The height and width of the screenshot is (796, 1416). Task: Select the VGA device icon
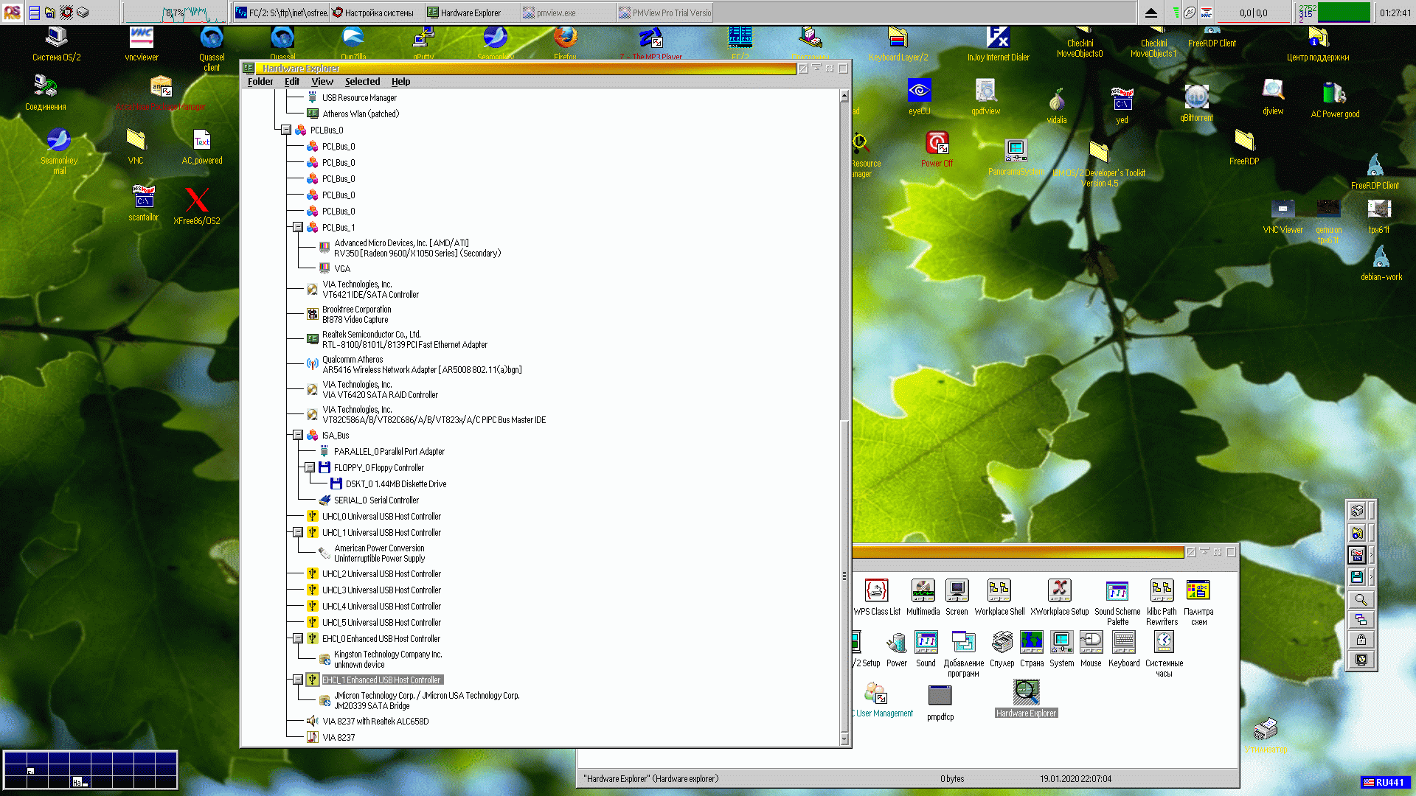pyautogui.click(x=324, y=268)
